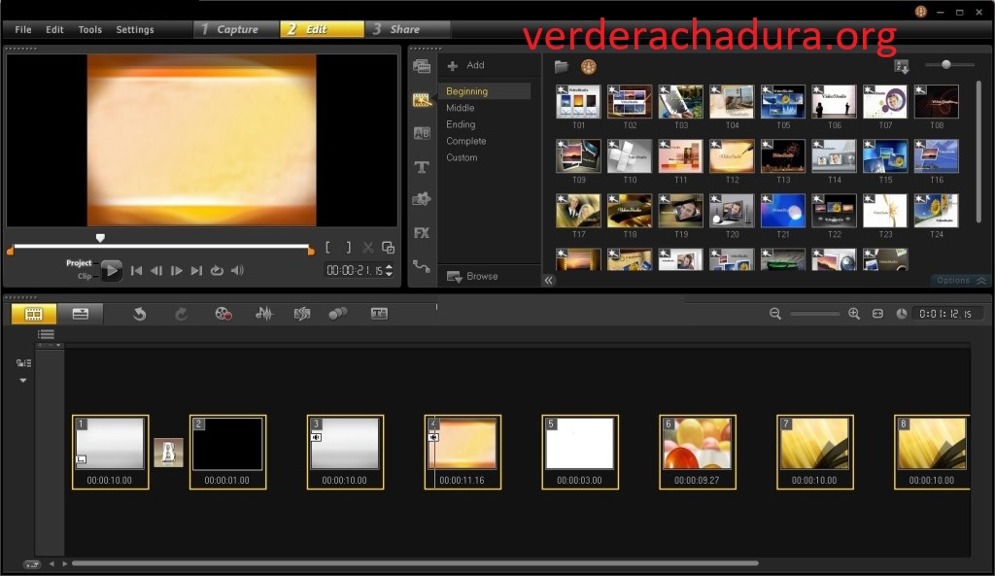The image size is (995, 576).
Task: Open the File menu
Action: tap(23, 29)
